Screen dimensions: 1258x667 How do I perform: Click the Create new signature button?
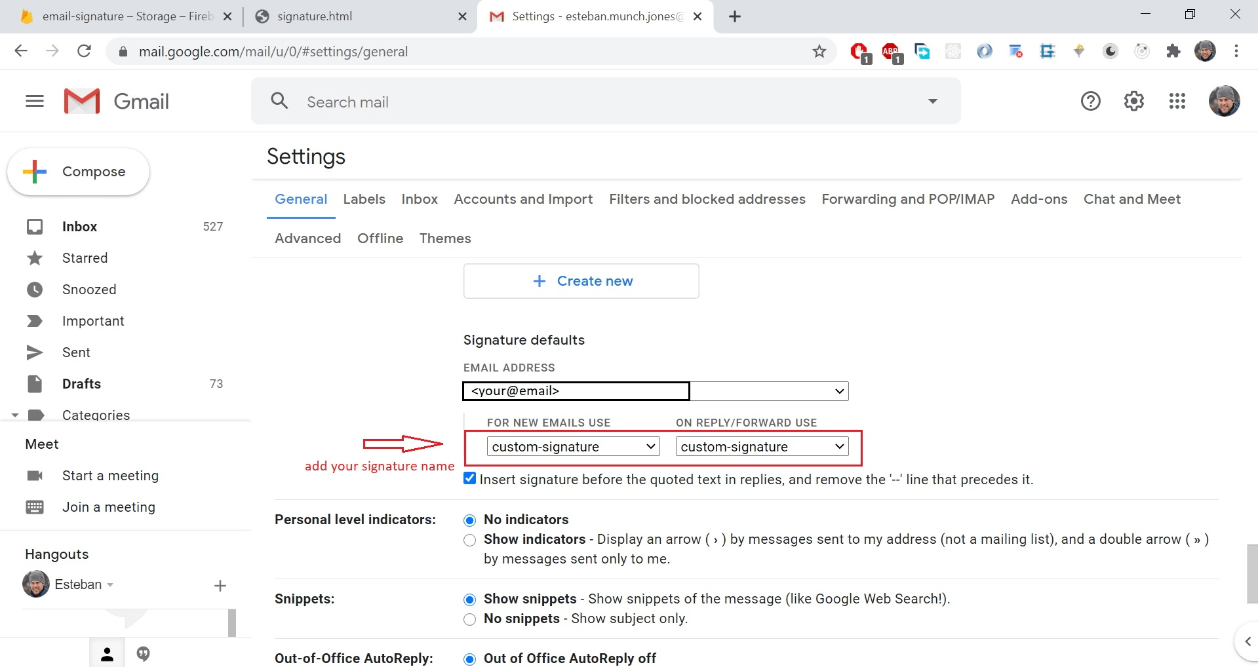(x=581, y=280)
